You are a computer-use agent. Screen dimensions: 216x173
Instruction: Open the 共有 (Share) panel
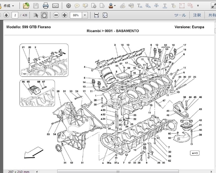212,15
